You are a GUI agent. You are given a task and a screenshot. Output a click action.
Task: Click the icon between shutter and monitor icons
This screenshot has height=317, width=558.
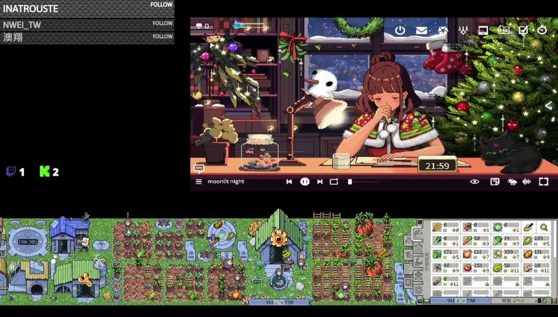pos(463,30)
